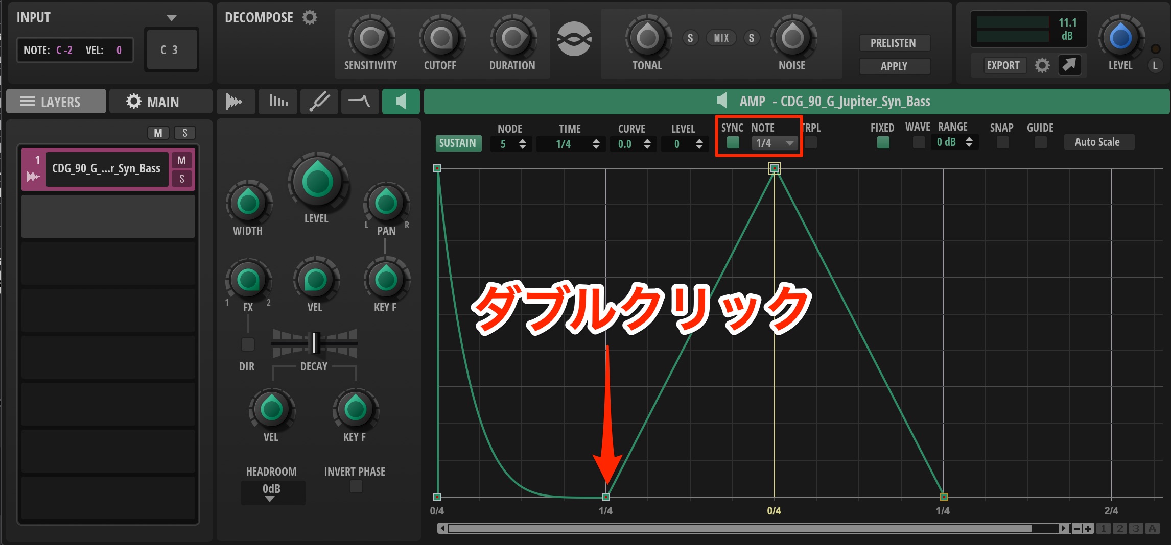Click the horizontal envelope scrollbar

tap(740, 528)
